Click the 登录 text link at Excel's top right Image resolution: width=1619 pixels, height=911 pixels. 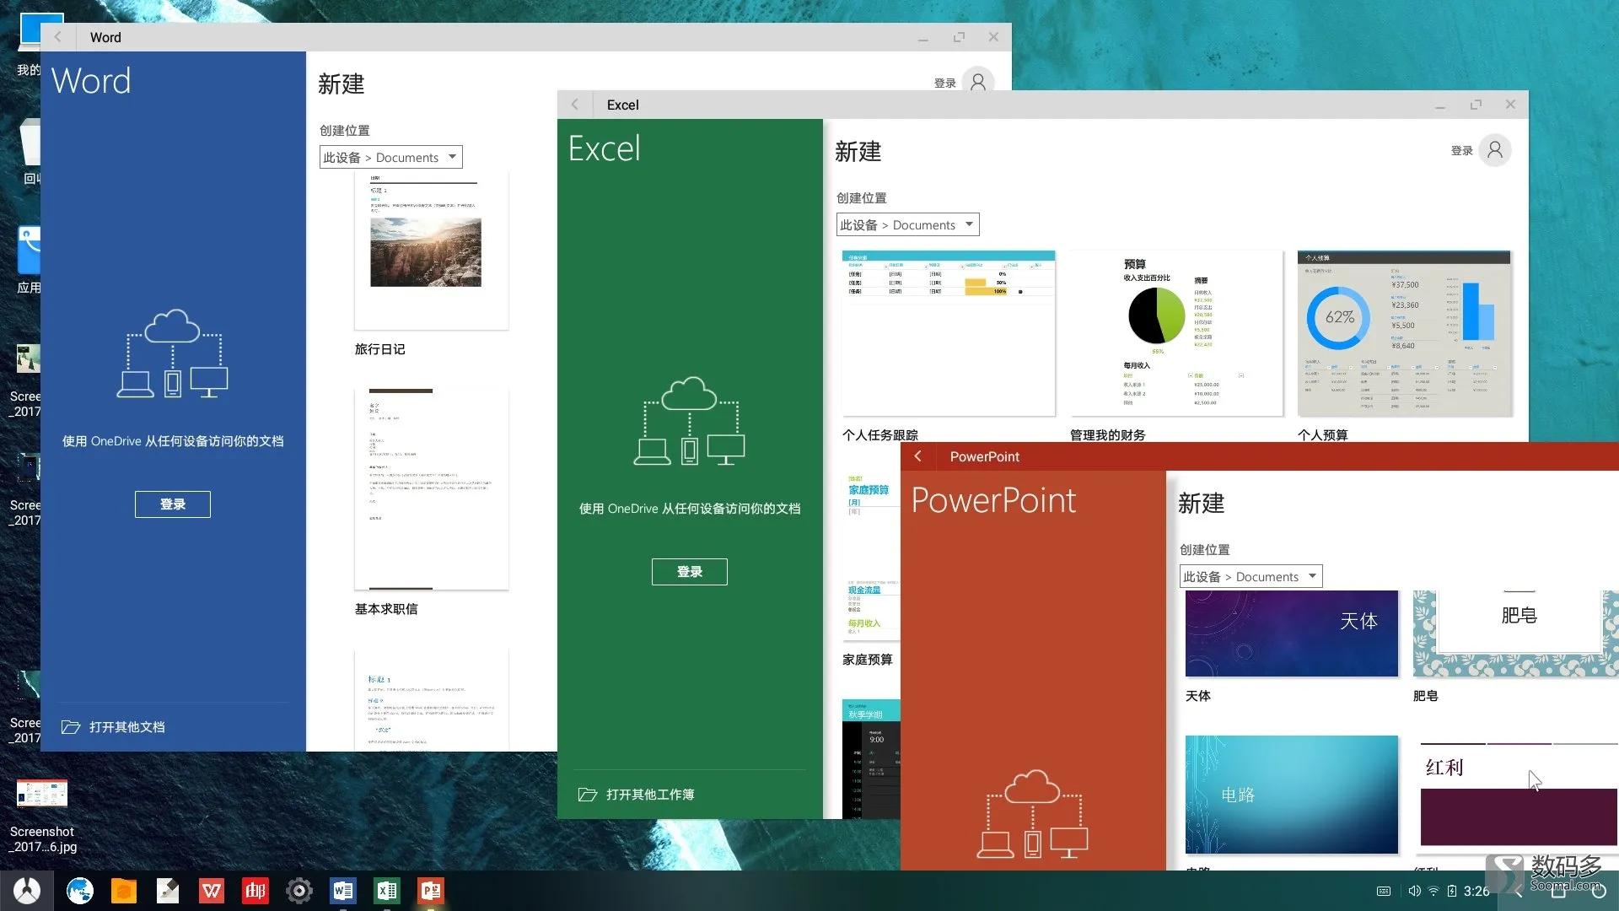point(1462,150)
